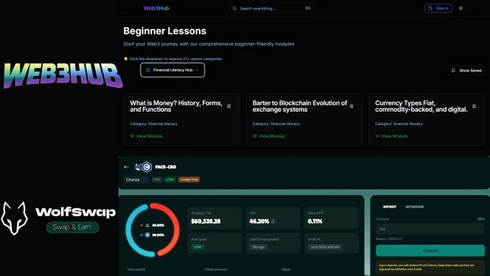This screenshot has height=276, width=490.
Task: Click the Last Compounded time badge
Action: pyautogui.click(x=258, y=247)
